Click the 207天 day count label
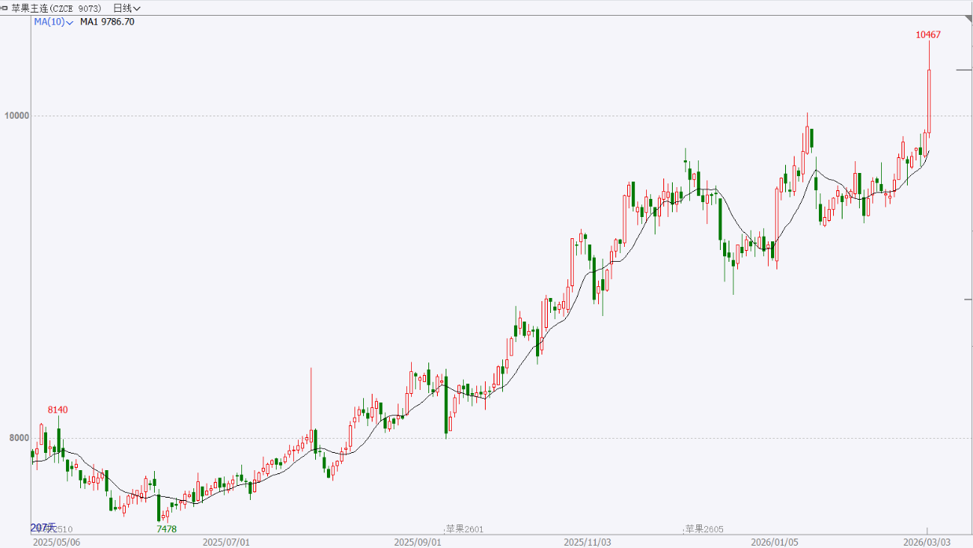Screen dimensions: 973x548 [x=42, y=527]
